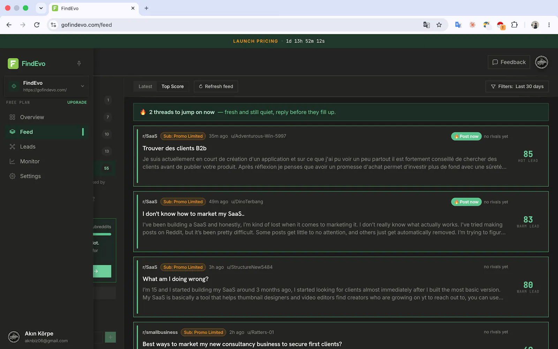
Task: Click the green arrow button behind sidebar
Action: pyautogui.click(x=102, y=271)
